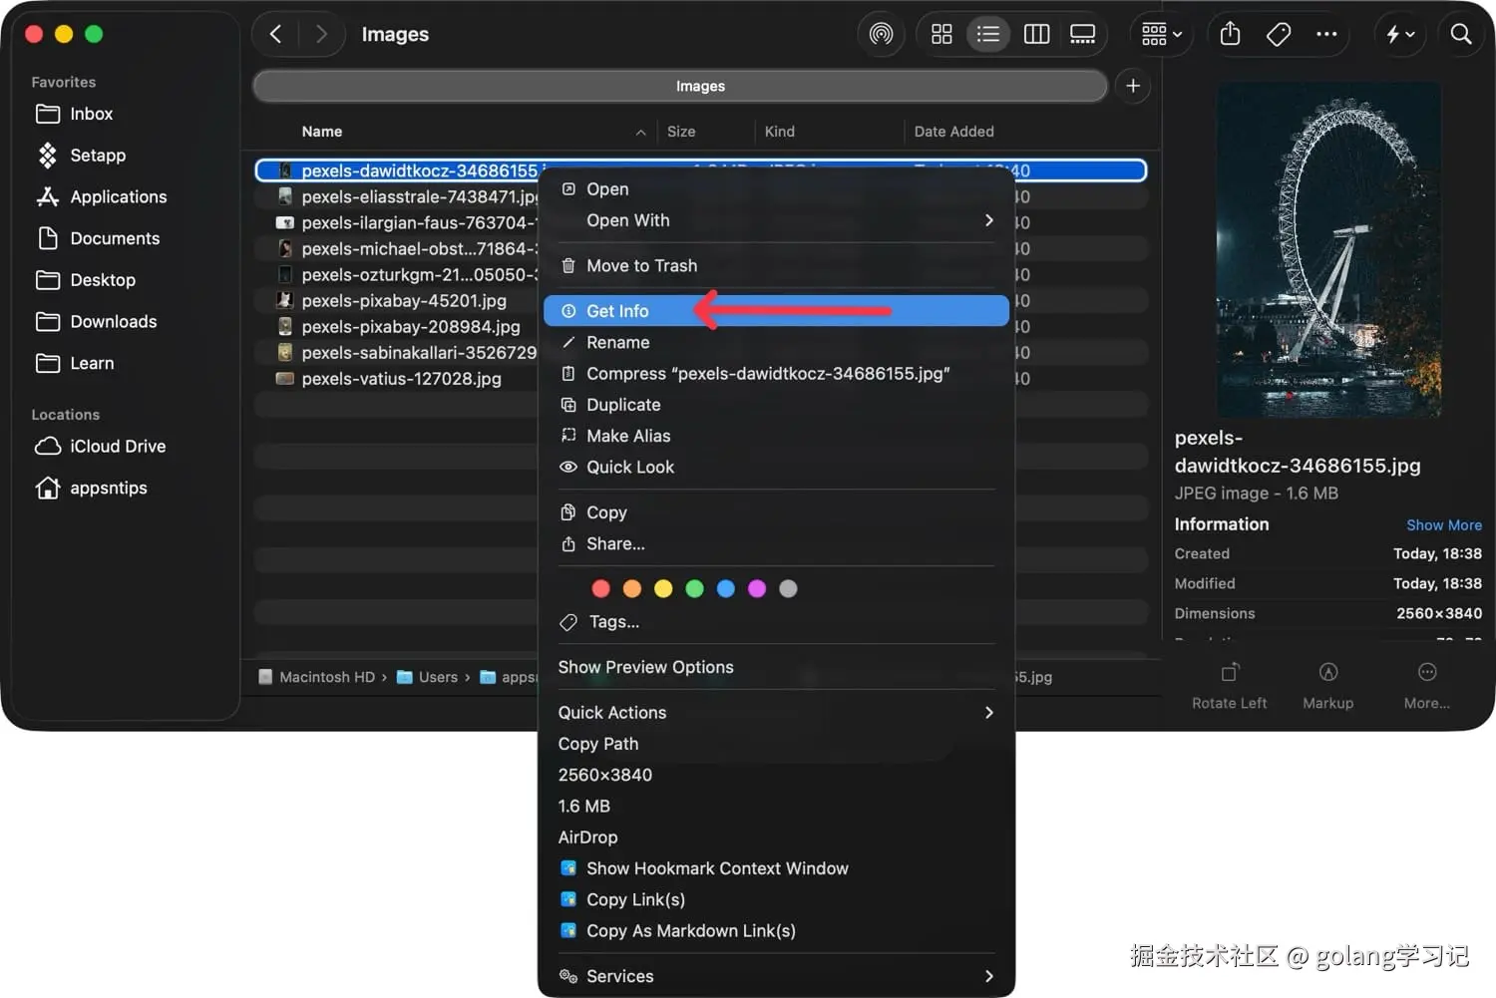This screenshot has height=998, width=1496.
Task: Open the More actions ellipsis menu
Action: coord(1326,34)
